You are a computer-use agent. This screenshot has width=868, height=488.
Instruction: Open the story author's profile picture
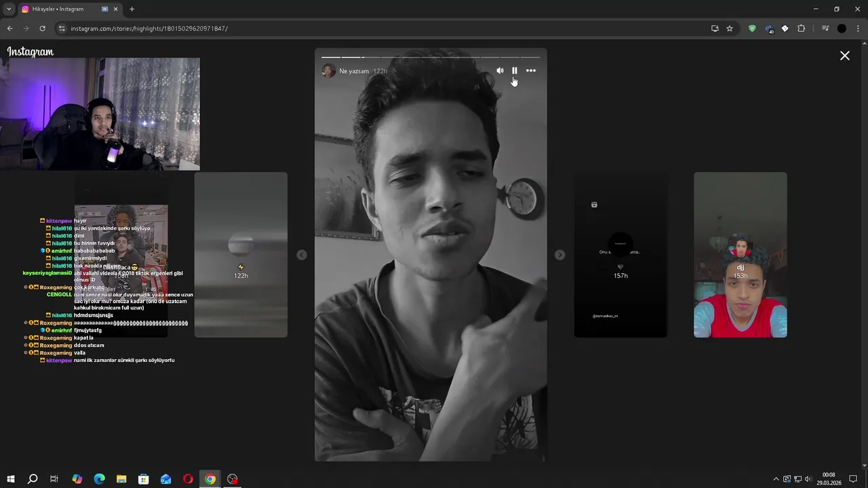329,70
